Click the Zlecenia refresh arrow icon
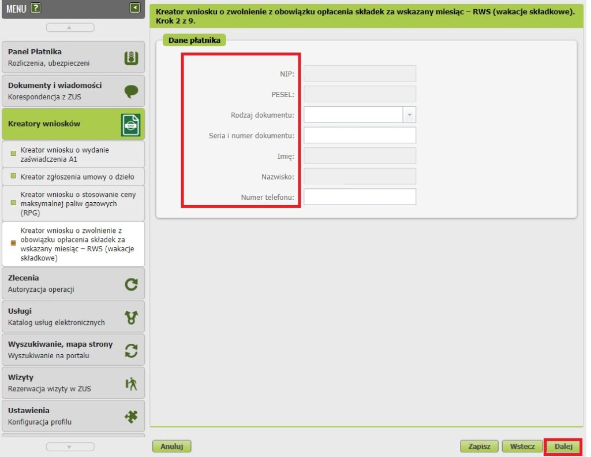 coord(132,284)
